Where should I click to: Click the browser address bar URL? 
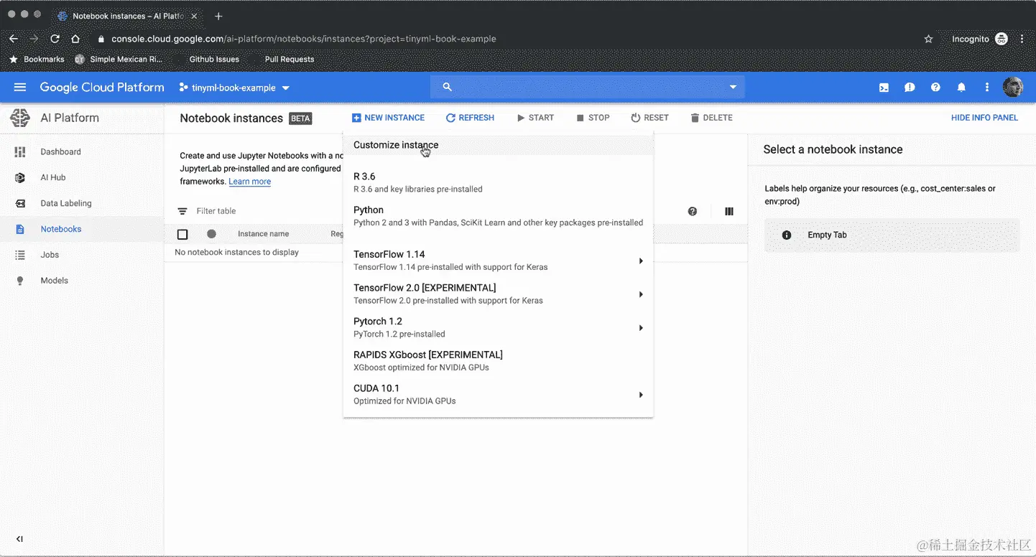coord(303,39)
